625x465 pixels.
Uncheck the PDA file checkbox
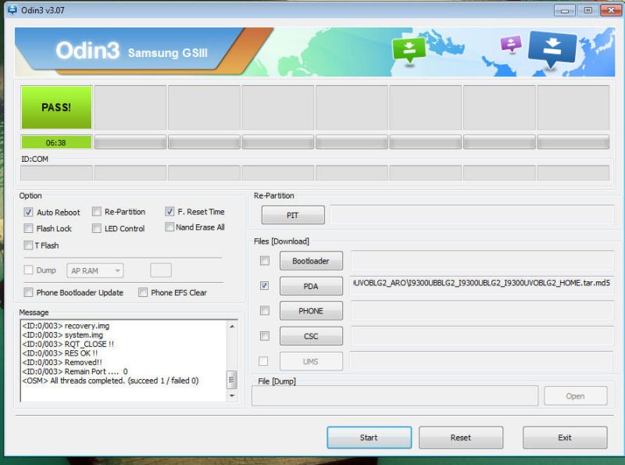[x=264, y=285]
